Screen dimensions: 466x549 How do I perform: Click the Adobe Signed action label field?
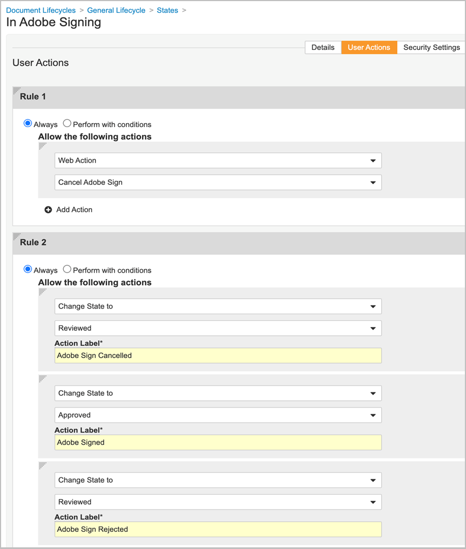(216, 442)
